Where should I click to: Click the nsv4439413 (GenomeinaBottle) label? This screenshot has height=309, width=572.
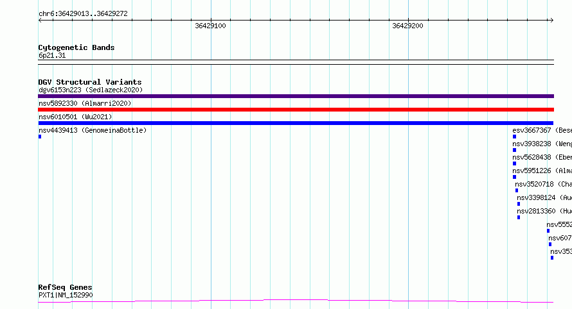coord(93,130)
